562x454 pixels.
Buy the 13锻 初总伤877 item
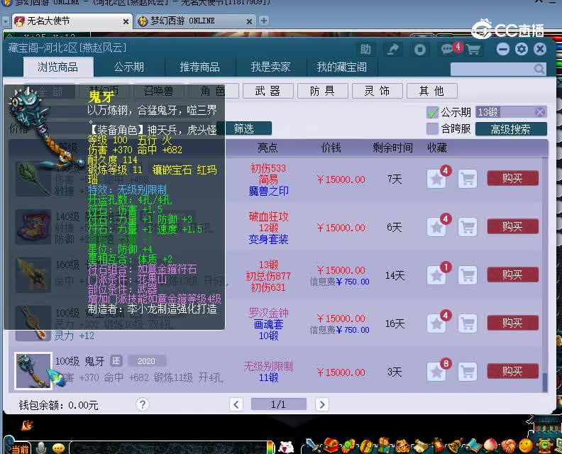coord(512,275)
